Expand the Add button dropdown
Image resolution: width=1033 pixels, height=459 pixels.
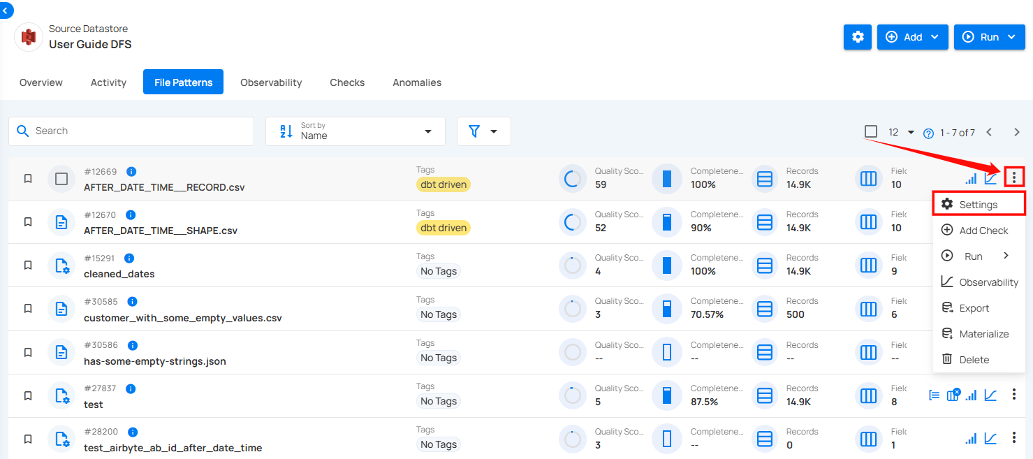[912, 37]
